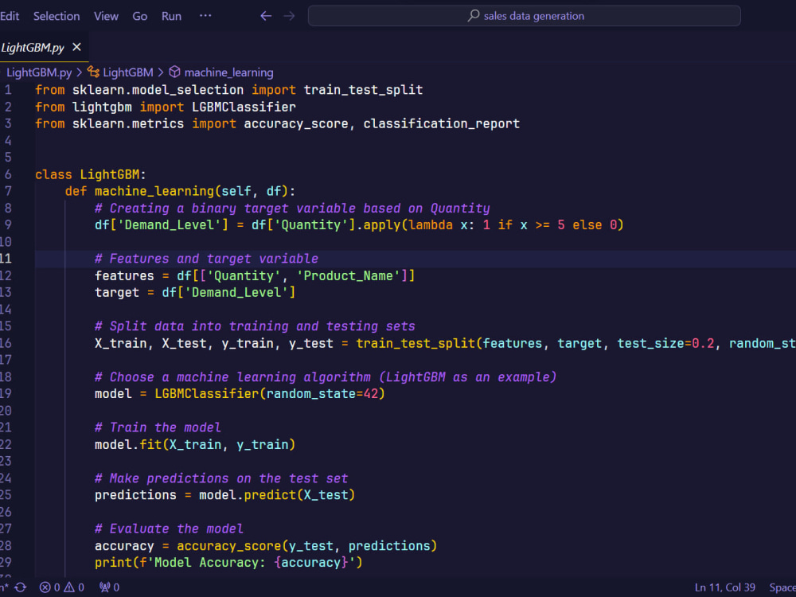Click the magnifier icon in the command center
The image size is (796, 597).
point(473,16)
